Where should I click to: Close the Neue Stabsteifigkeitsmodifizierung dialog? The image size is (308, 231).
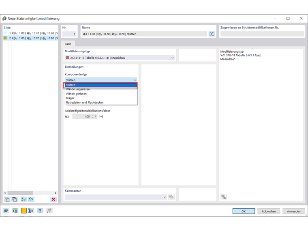(301, 19)
